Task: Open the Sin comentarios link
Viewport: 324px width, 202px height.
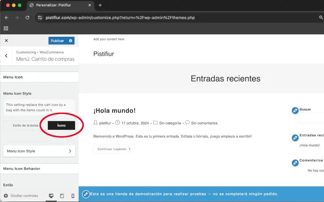Action: click(204, 123)
